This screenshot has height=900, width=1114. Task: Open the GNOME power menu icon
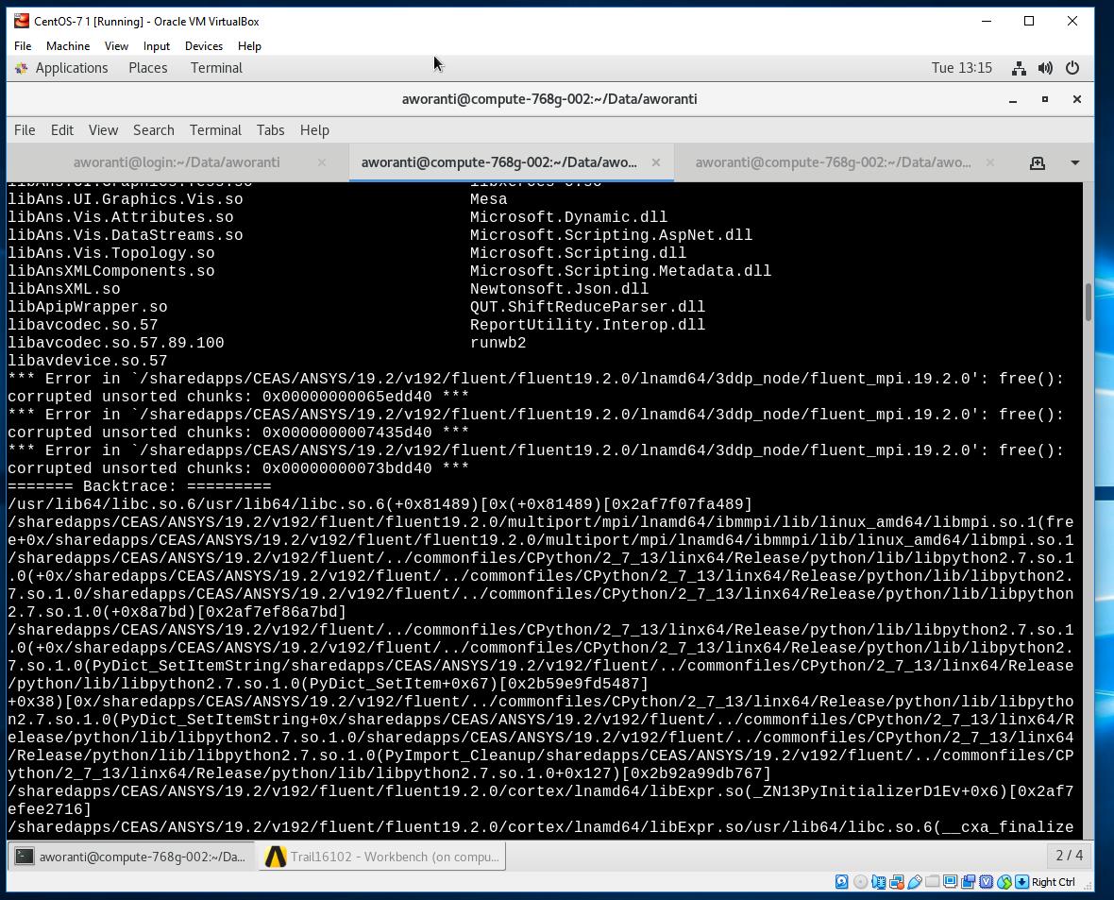pyautogui.click(x=1072, y=68)
